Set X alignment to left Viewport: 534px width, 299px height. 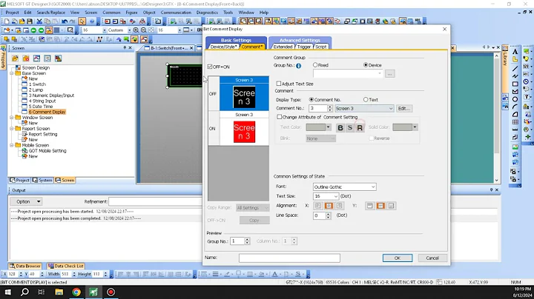tap(318, 206)
